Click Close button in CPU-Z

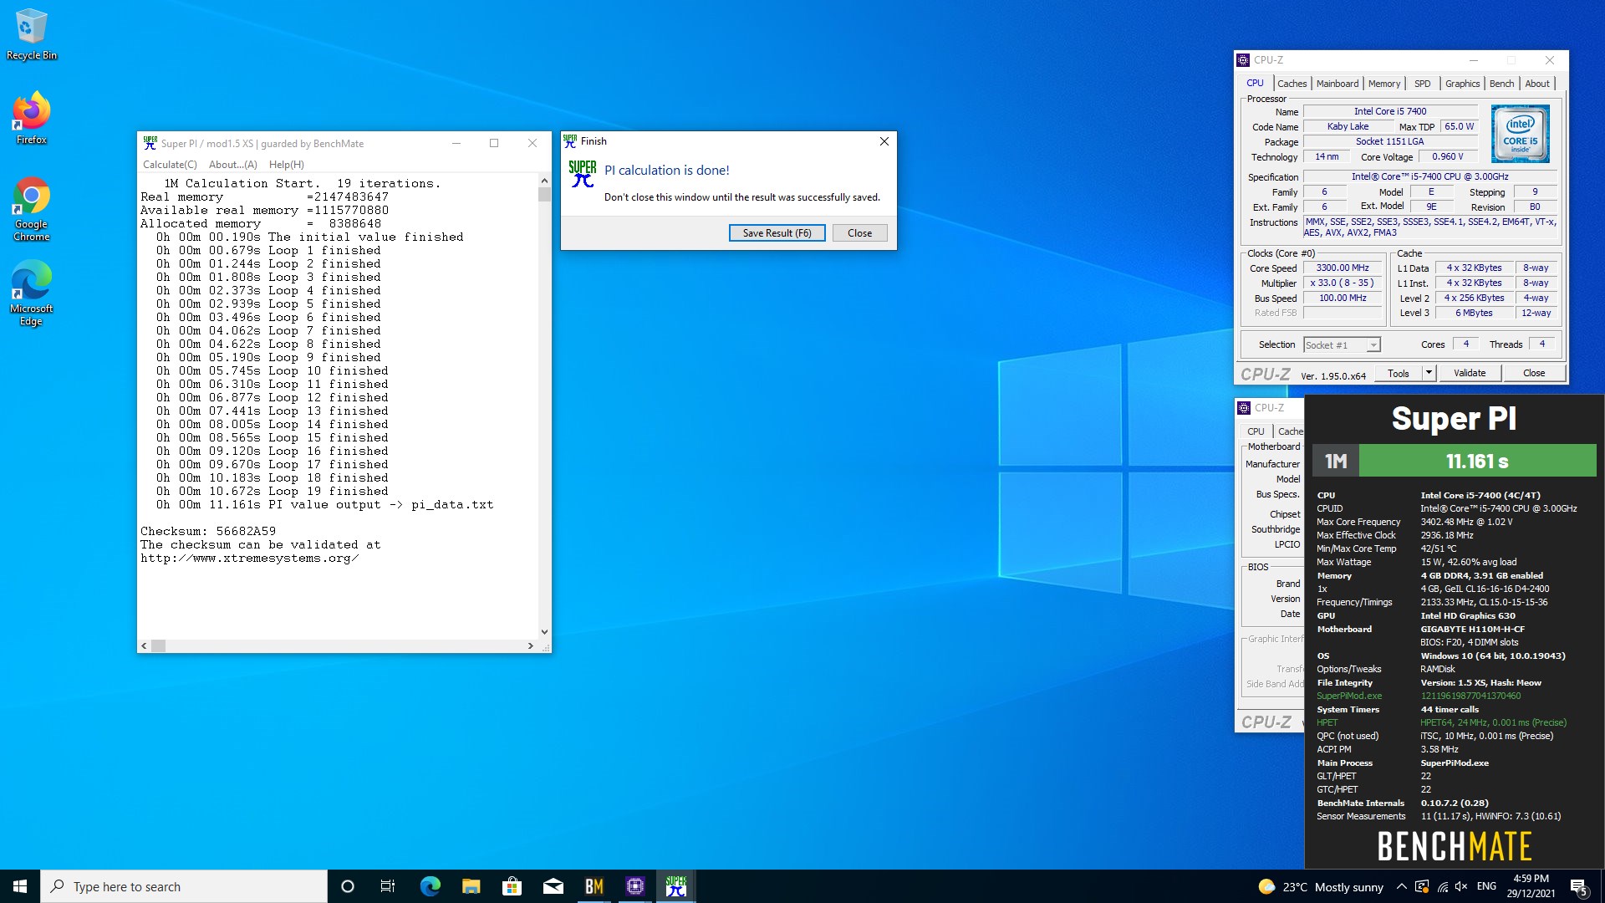1534,373
